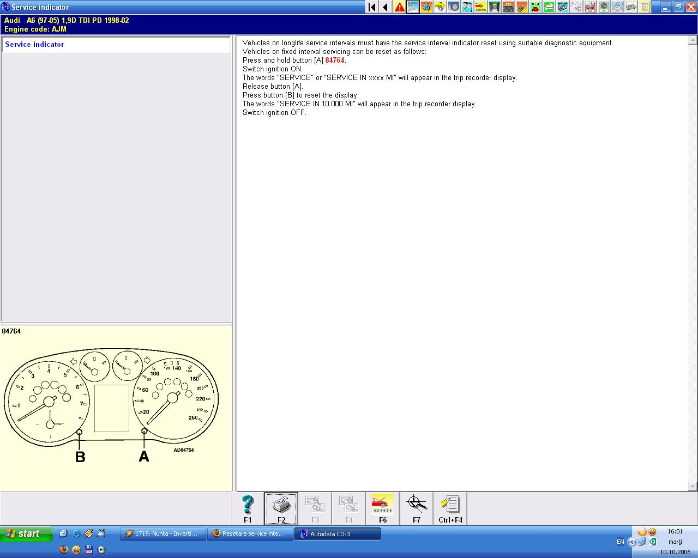Print the page with the F2 printer button
Image resolution: width=698 pixels, height=558 pixels.
[x=281, y=508]
